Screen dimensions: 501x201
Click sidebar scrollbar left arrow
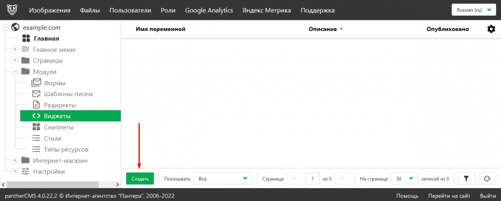[3, 184]
